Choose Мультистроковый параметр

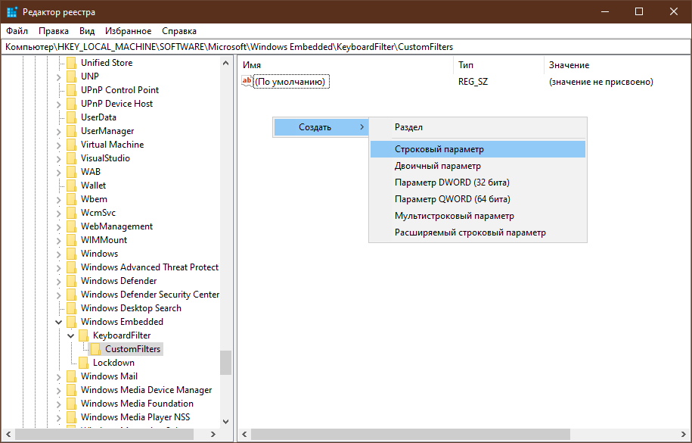[x=478, y=216]
